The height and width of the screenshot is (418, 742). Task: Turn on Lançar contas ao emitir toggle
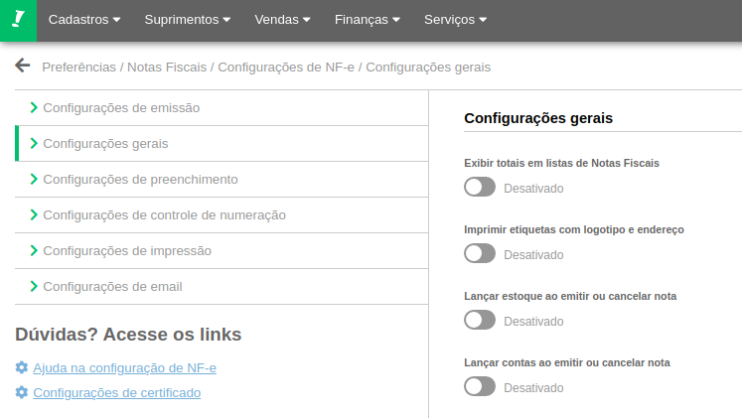480,386
